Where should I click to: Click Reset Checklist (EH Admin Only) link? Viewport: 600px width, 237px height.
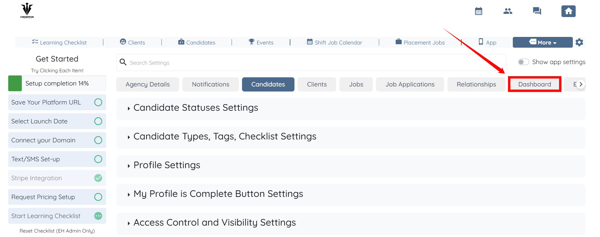pos(57,231)
